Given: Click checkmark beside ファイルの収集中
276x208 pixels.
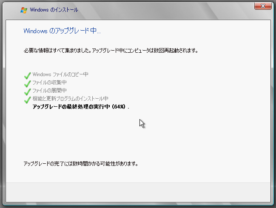Looking at the screenshot, I should (x=28, y=84).
